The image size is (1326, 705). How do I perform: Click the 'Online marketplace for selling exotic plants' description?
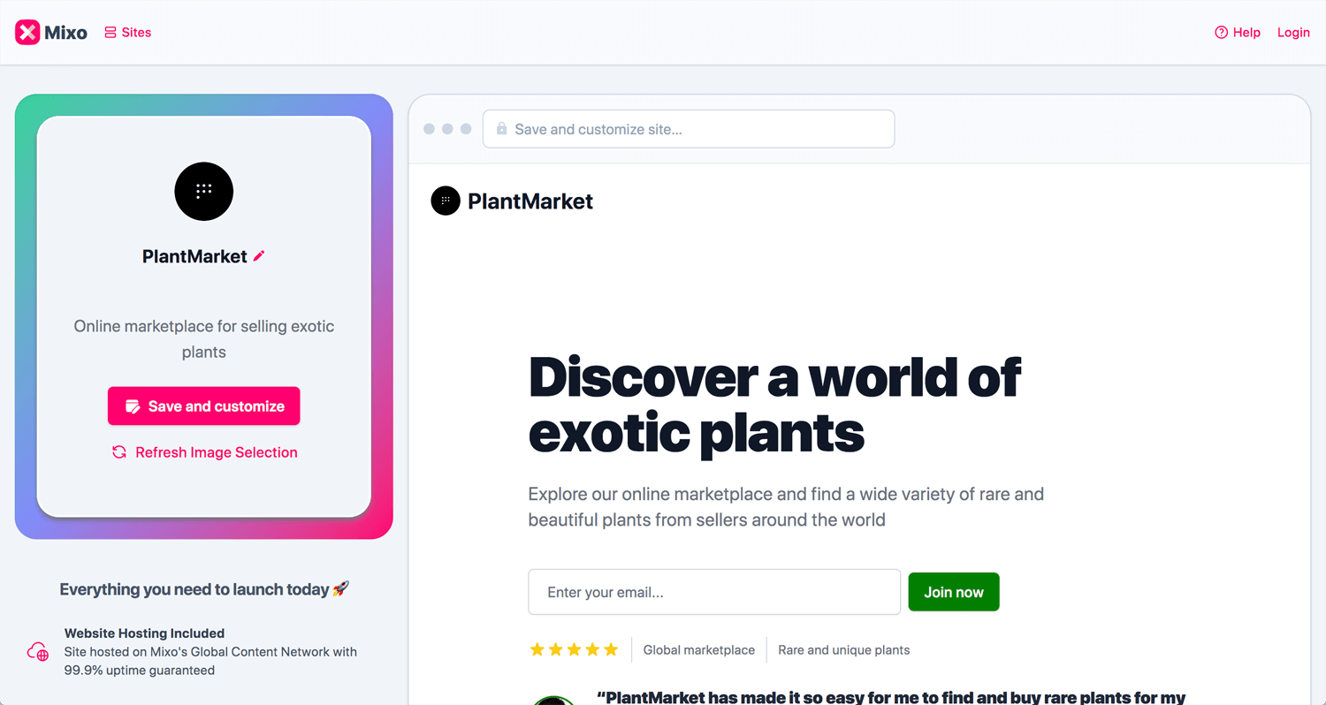204,339
